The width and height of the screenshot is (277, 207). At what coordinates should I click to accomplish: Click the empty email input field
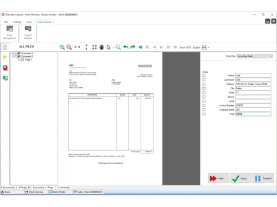click(253, 101)
